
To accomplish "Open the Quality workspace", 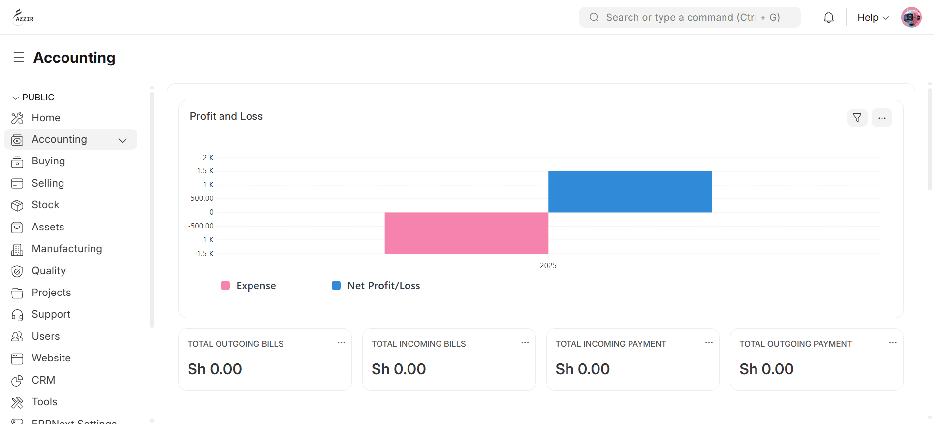I will click(x=48, y=271).
